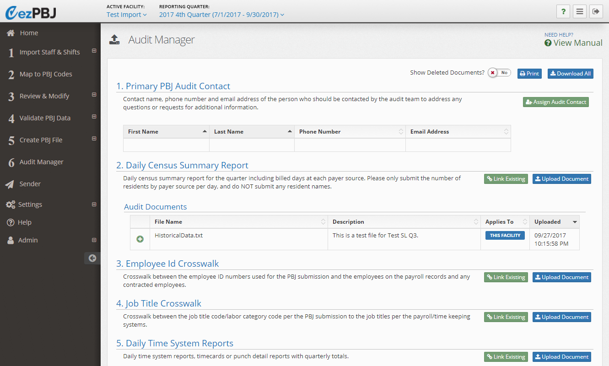The height and width of the screenshot is (366, 609).
Task: Click the logout icon button
Action: coord(596,11)
